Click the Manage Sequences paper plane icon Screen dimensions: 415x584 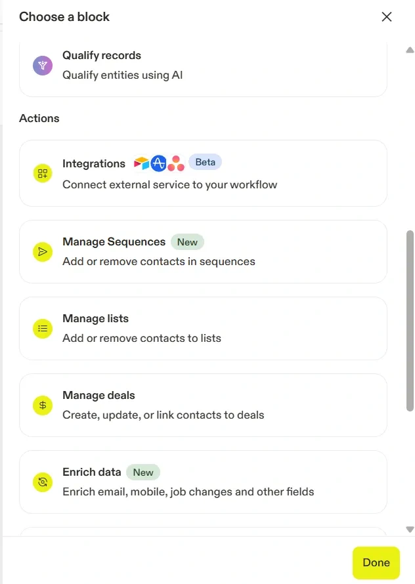point(43,251)
